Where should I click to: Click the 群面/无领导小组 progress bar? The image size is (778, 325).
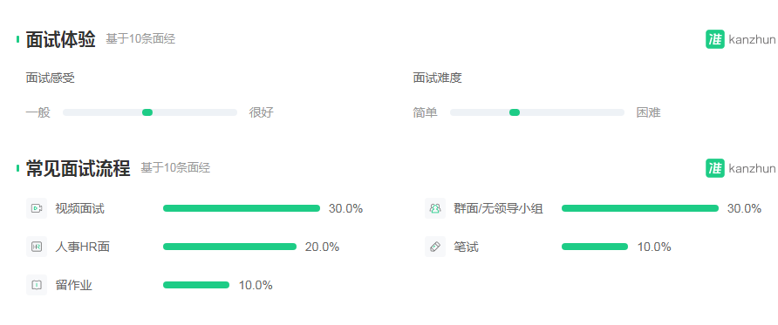(x=640, y=208)
